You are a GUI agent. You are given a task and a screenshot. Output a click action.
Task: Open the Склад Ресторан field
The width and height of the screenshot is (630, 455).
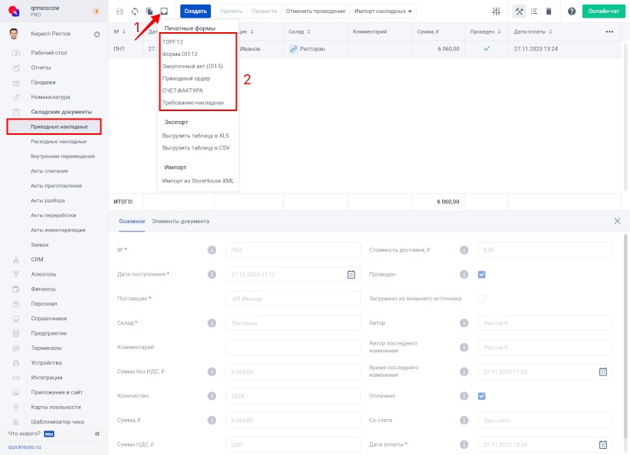293,323
